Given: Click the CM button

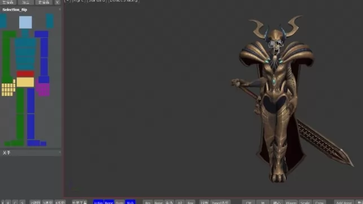Looking at the screenshot, I should tap(248, 202).
